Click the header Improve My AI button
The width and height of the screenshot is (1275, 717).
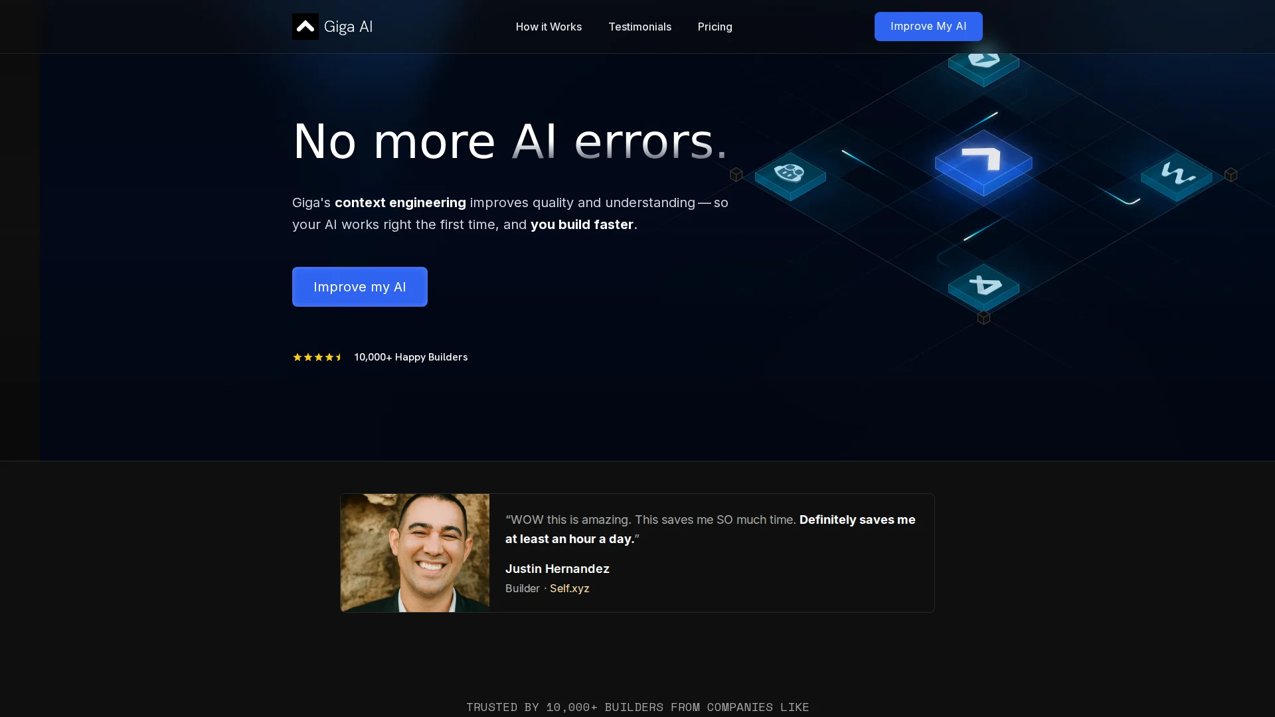click(928, 27)
